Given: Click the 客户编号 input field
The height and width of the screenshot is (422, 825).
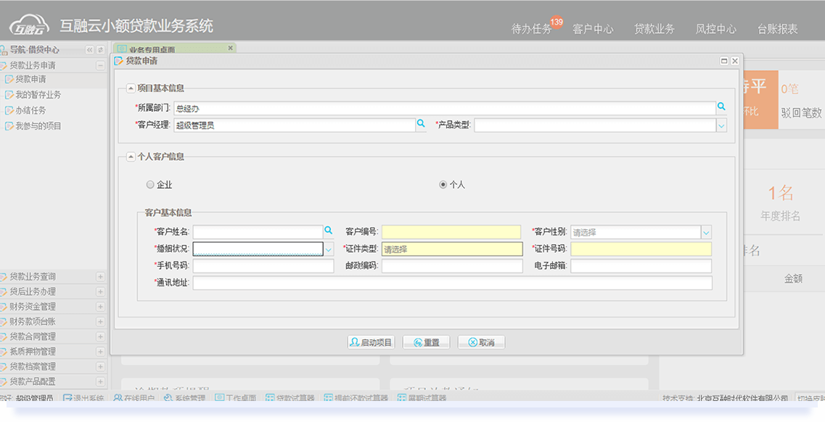Looking at the screenshot, I should click(x=451, y=232).
